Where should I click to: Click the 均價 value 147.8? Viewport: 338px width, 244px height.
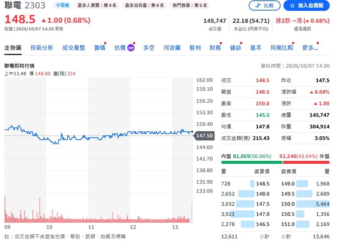(x=262, y=127)
